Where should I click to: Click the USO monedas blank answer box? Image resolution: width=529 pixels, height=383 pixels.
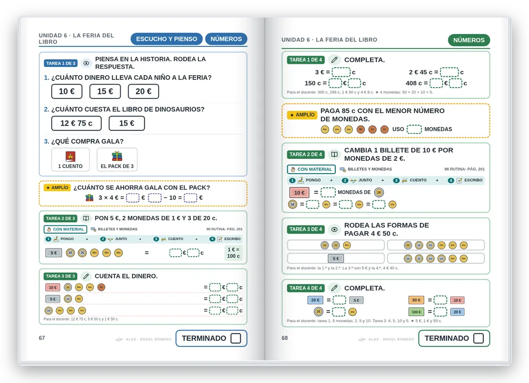(x=414, y=129)
